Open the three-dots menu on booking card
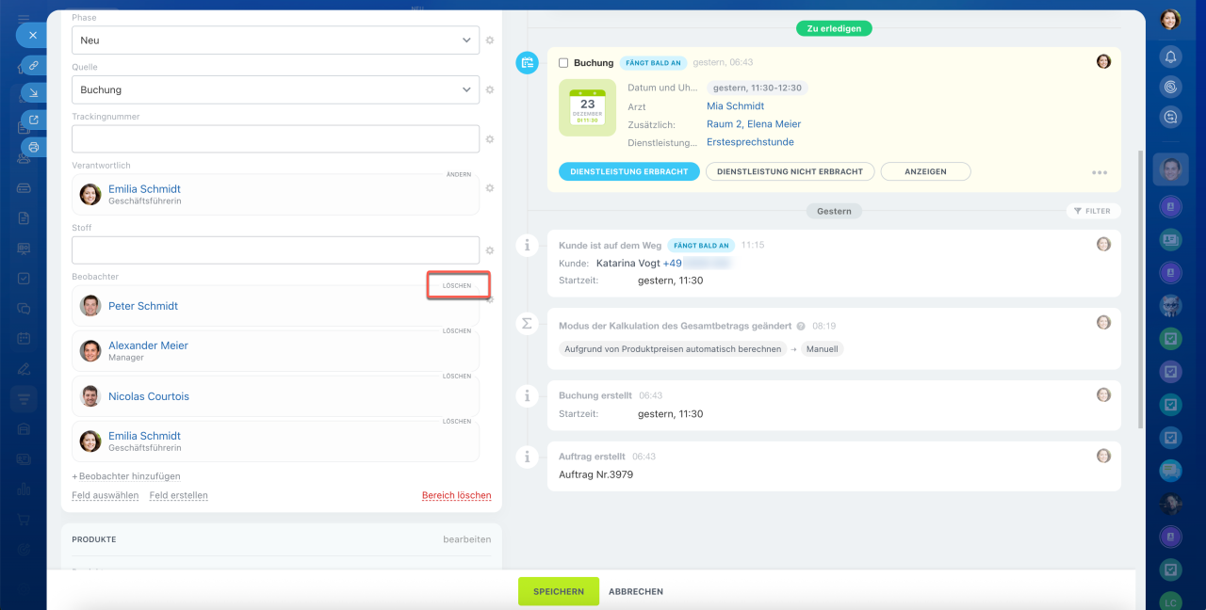The width and height of the screenshot is (1206, 610). click(1100, 173)
